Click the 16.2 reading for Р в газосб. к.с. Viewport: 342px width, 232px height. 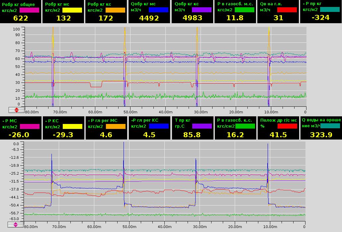pos(235,135)
